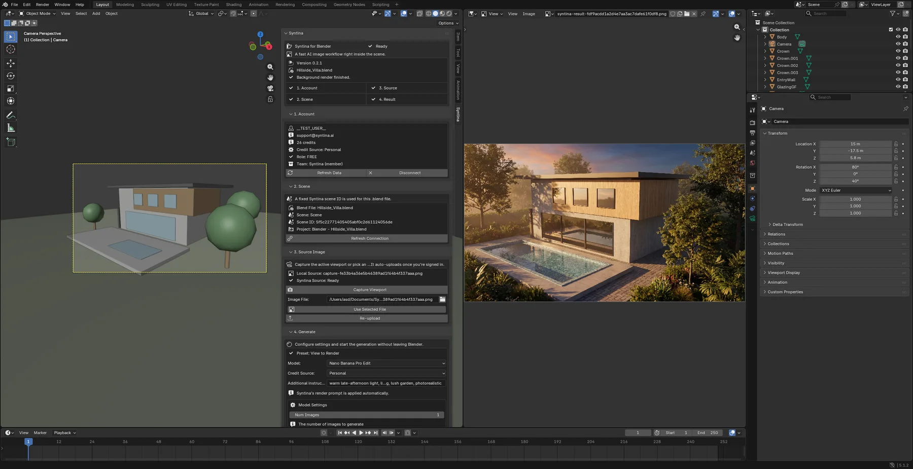Click the 3D viewport zoom magnifier icon
Screen dimensions: 913x469
(x=270, y=67)
